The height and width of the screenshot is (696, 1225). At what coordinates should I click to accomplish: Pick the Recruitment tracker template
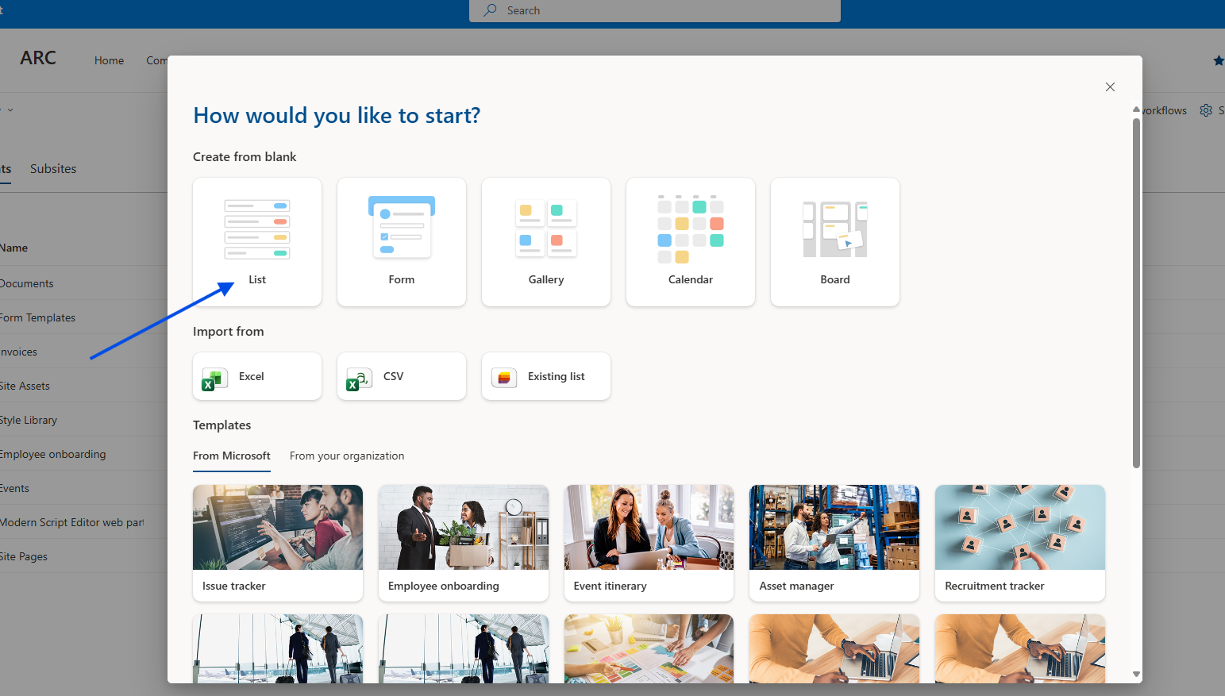(x=1020, y=543)
